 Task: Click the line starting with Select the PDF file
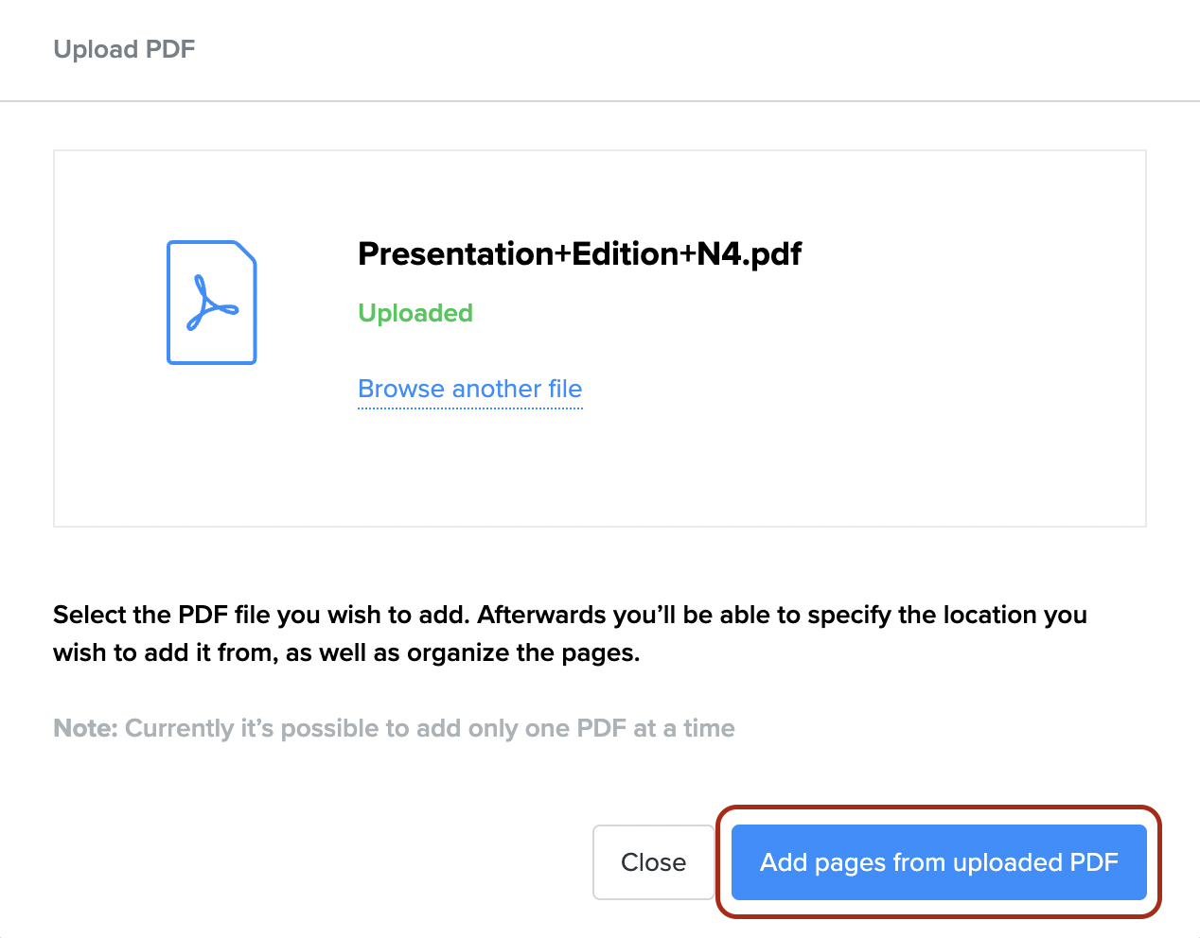coord(570,615)
